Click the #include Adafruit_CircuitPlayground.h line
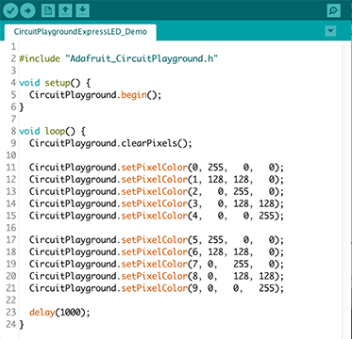The height and width of the screenshot is (339, 352). click(118, 58)
